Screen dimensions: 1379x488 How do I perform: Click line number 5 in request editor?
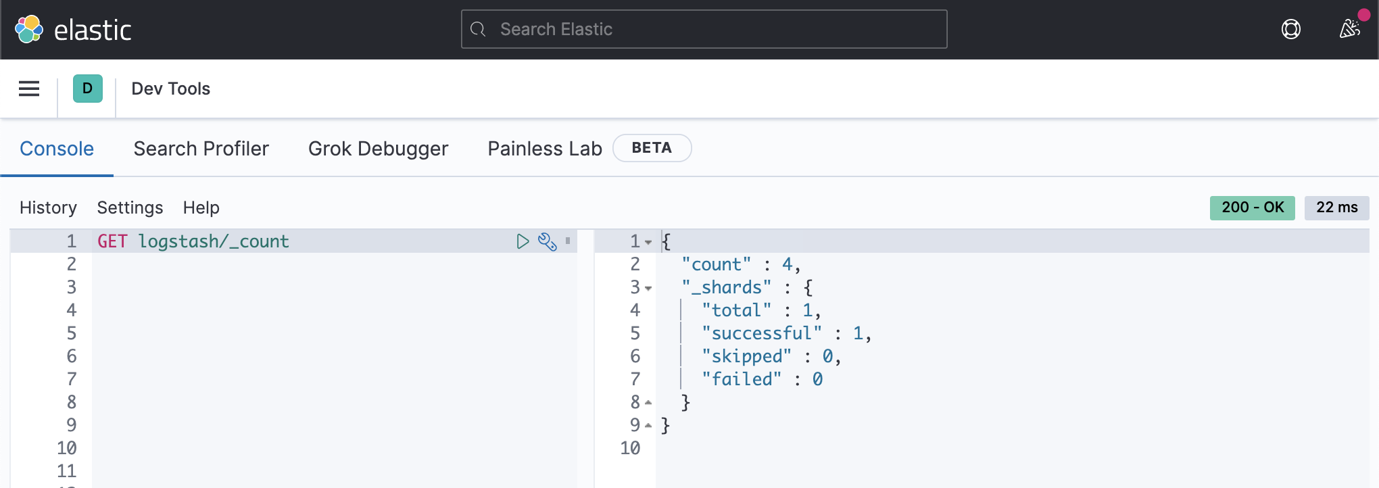click(72, 333)
